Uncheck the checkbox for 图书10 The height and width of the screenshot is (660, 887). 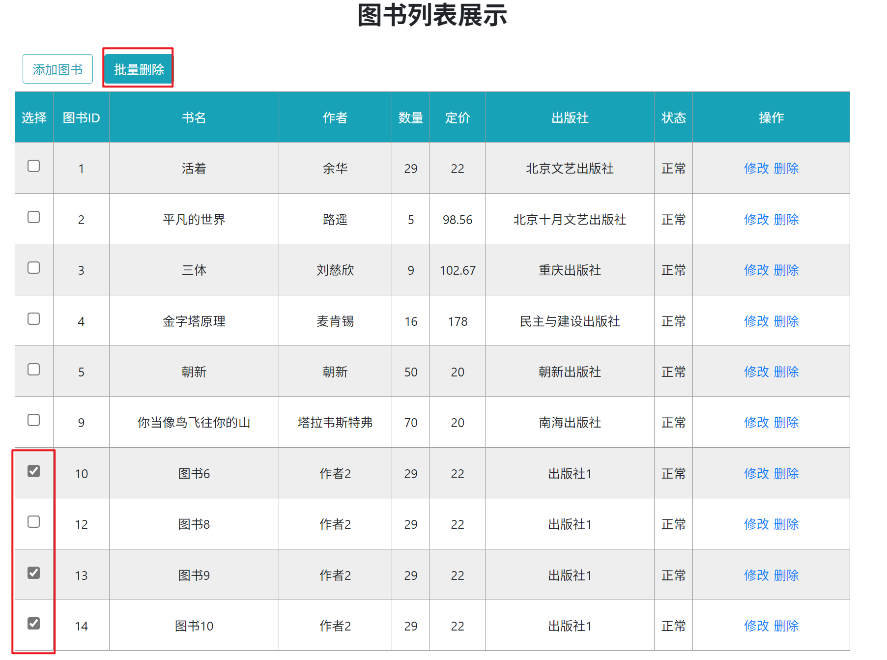tap(33, 623)
